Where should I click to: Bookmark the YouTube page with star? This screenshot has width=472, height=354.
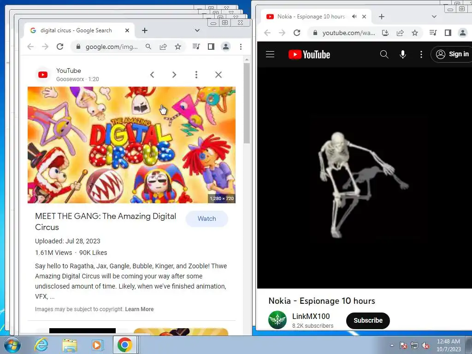coord(415,33)
